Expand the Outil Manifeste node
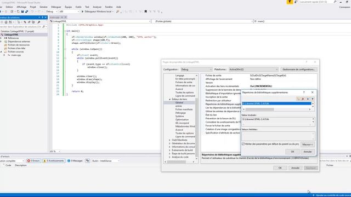Image resolution: width=351 pixels, height=197 pixels. coord(169,140)
